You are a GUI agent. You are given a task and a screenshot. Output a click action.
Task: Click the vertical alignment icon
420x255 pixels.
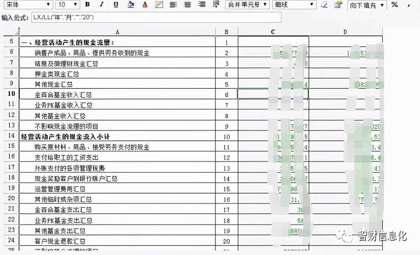click(x=216, y=4)
